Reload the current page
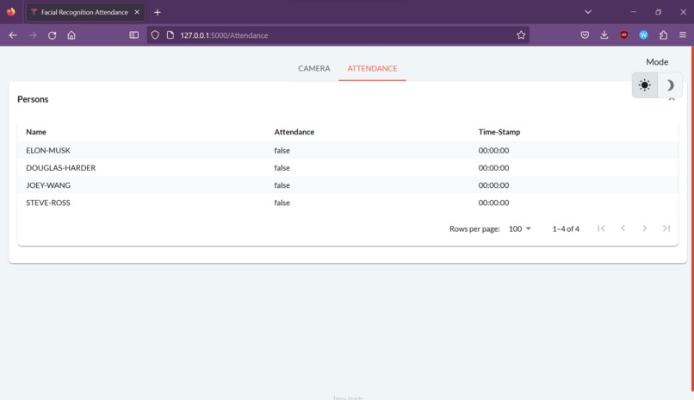This screenshot has width=694, height=400. [x=52, y=35]
